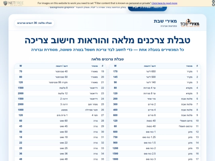215x161 pixels.
Task: Click 'מפזר חום' in row 25
Action: [93, 104]
